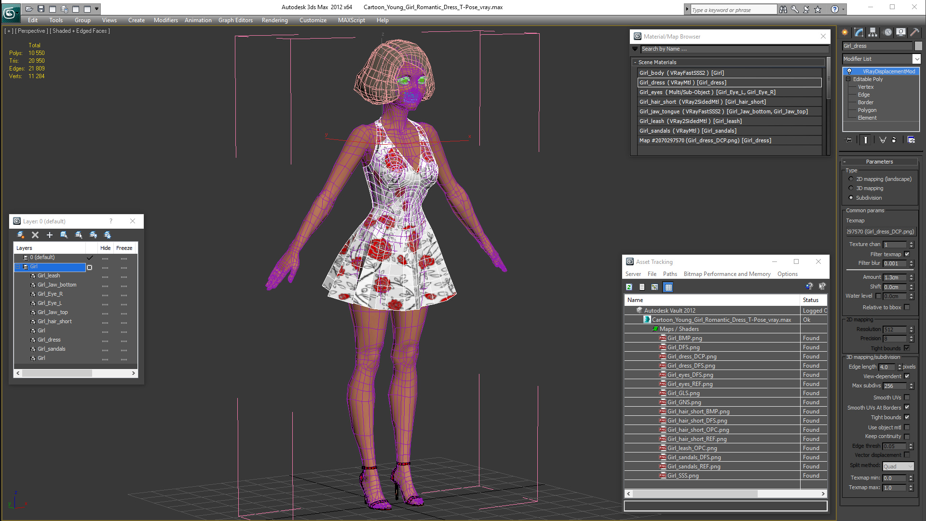Open the Modify command panel tab

[x=859, y=32]
